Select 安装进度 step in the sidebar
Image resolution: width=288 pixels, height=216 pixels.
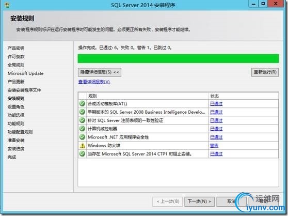(x=16, y=148)
